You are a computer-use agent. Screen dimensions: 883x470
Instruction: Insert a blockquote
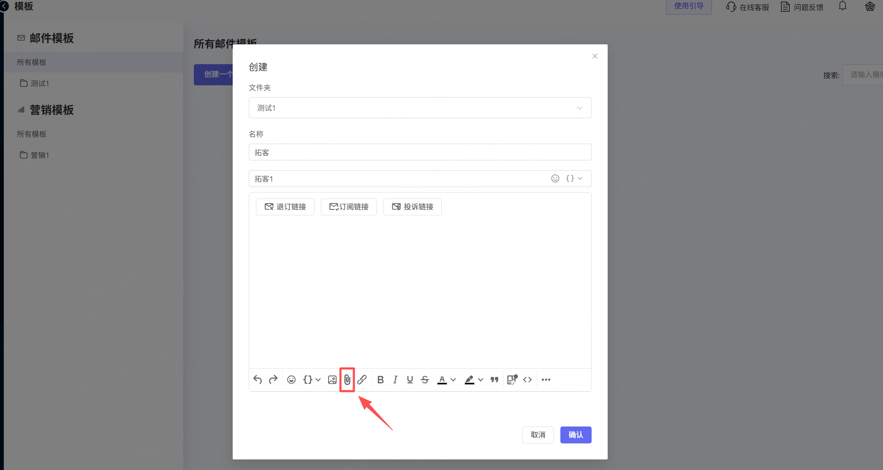pyautogui.click(x=494, y=380)
